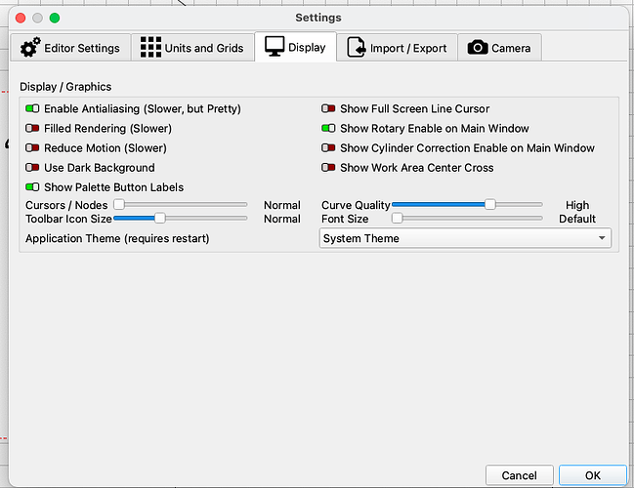Disable Show Palette Button Labels

coord(33,187)
